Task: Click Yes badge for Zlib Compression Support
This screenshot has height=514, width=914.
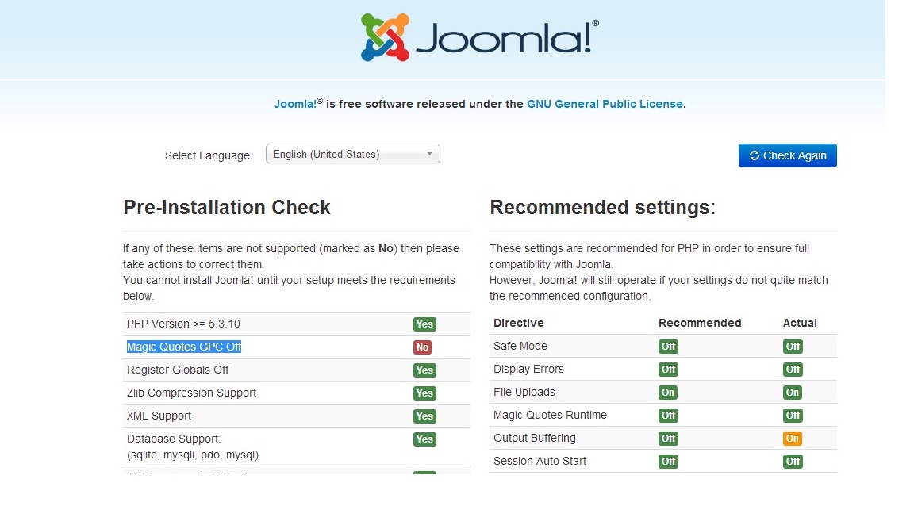Action: click(424, 393)
